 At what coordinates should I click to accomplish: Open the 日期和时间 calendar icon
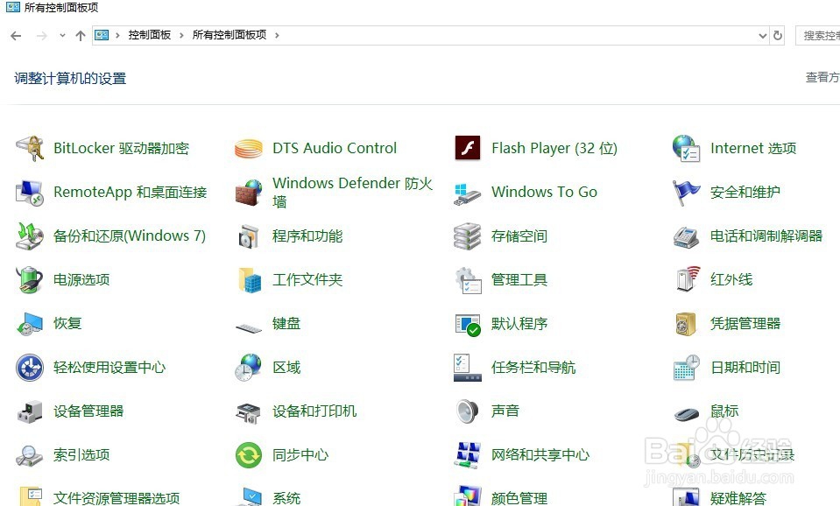click(x=686, y=368)
